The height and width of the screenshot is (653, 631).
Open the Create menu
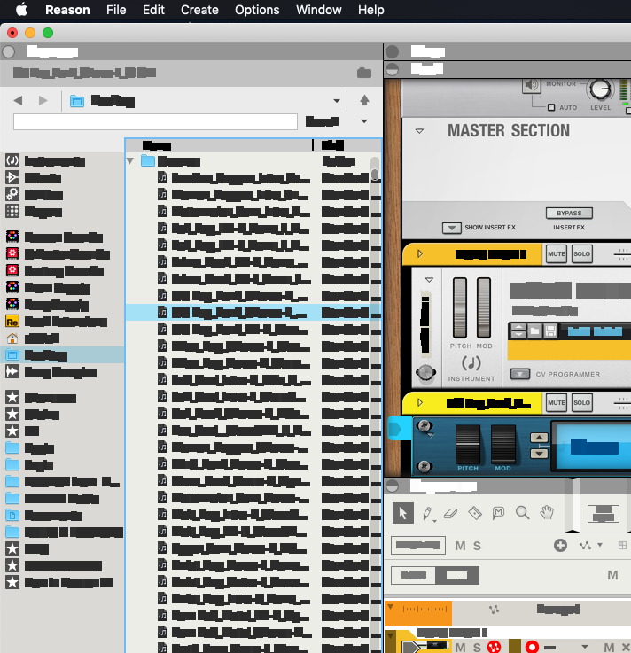(199, 10)
